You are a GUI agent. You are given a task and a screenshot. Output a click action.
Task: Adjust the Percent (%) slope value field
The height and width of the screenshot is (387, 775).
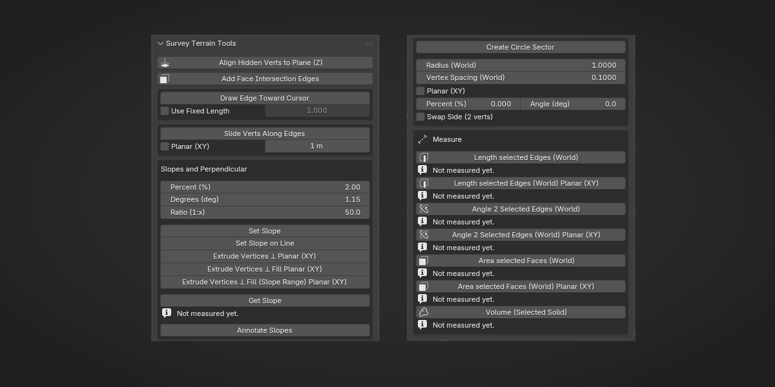click(x=265, y=187)
